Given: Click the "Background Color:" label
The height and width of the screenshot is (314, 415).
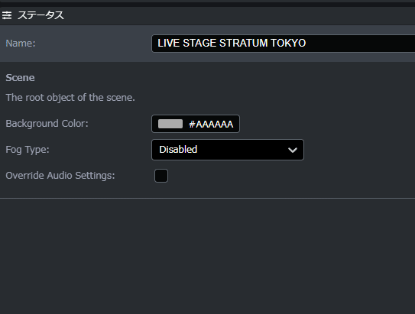Looking at the screenshot, I should [47, 124].
